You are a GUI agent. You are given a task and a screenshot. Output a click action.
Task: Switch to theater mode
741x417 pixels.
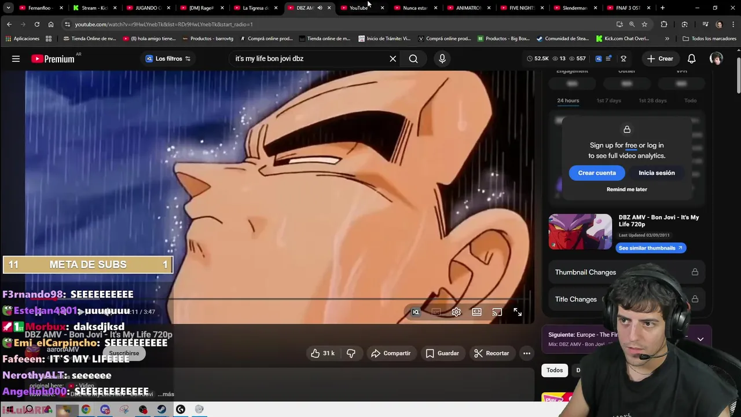476,312
